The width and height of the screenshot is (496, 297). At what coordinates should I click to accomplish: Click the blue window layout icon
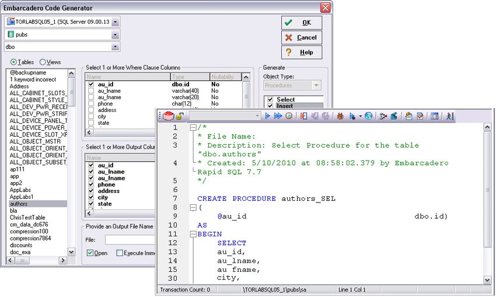[435, 116]
